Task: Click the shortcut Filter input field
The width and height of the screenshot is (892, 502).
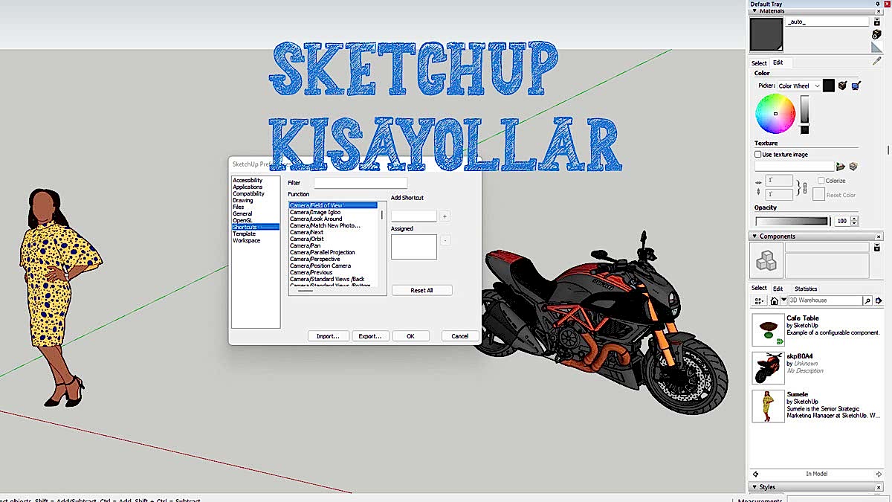Action: (x=361, y=182)
